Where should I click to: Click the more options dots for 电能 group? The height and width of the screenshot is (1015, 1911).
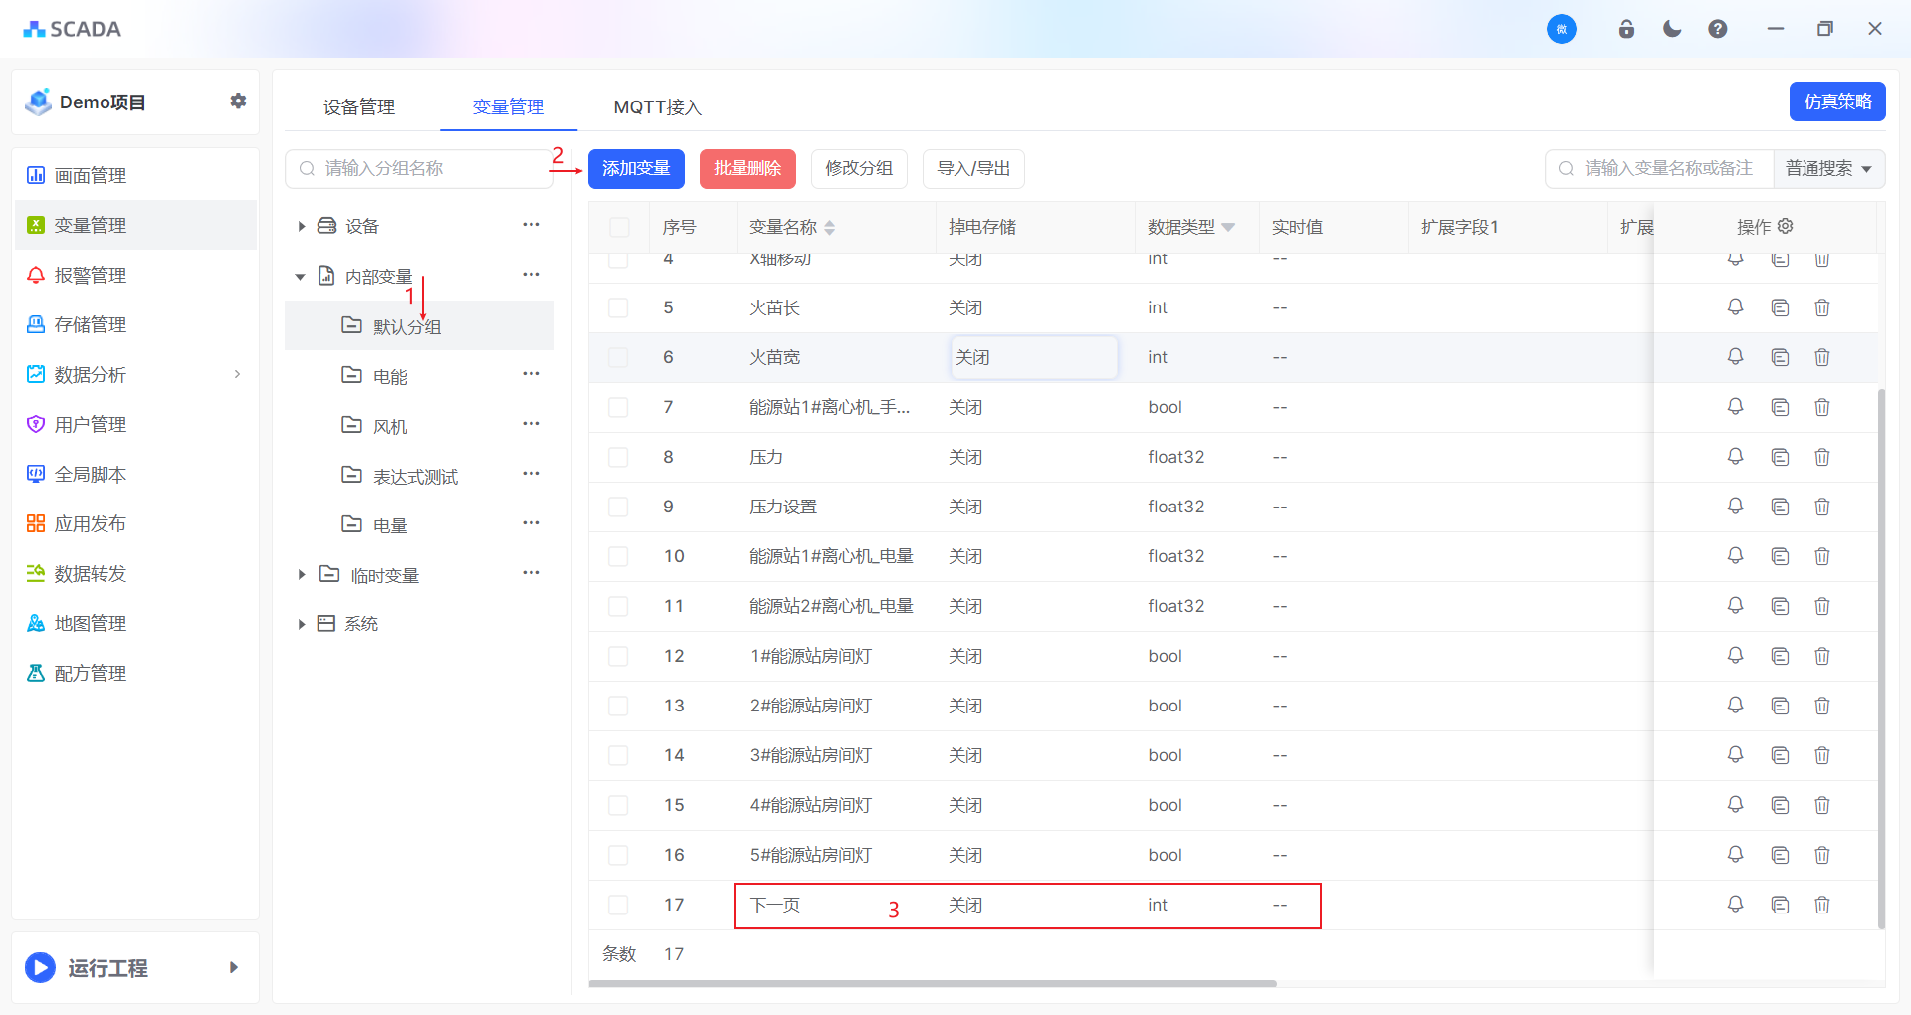tap(531, 374)
